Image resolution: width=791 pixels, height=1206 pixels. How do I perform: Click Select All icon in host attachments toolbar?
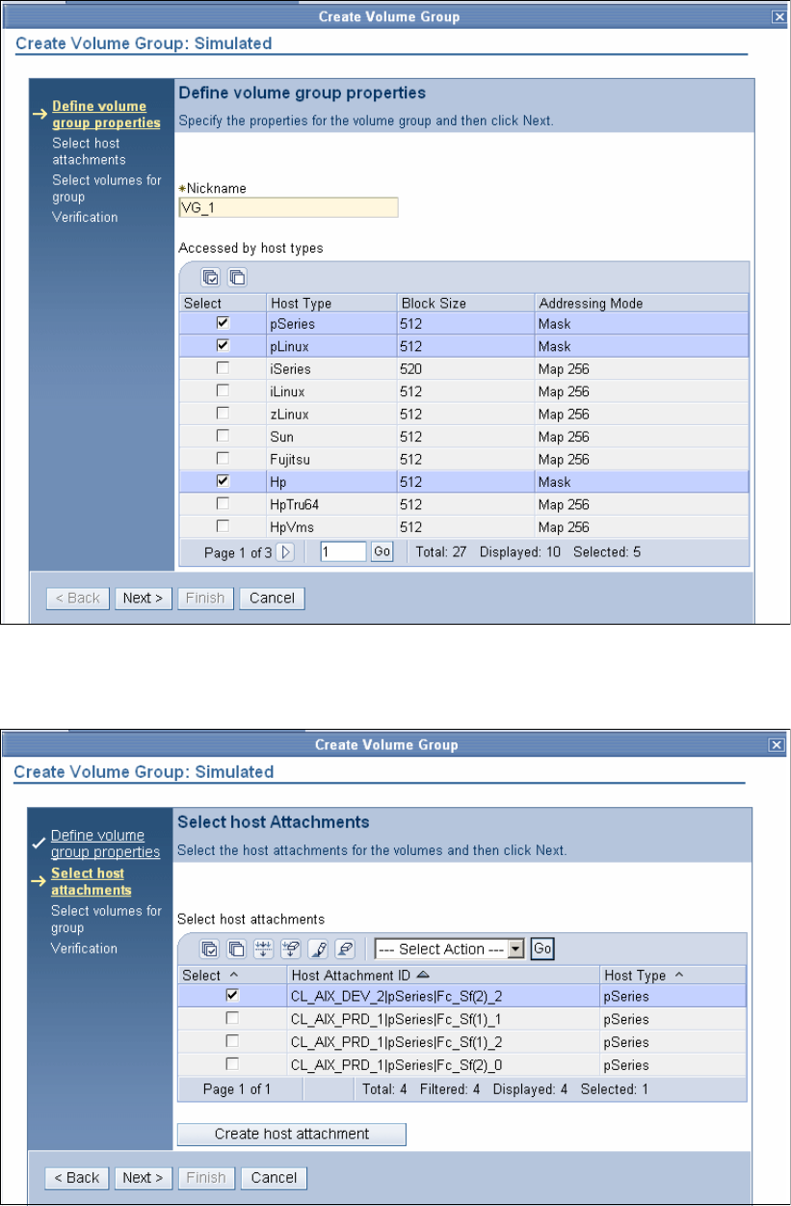coord(209,949)
